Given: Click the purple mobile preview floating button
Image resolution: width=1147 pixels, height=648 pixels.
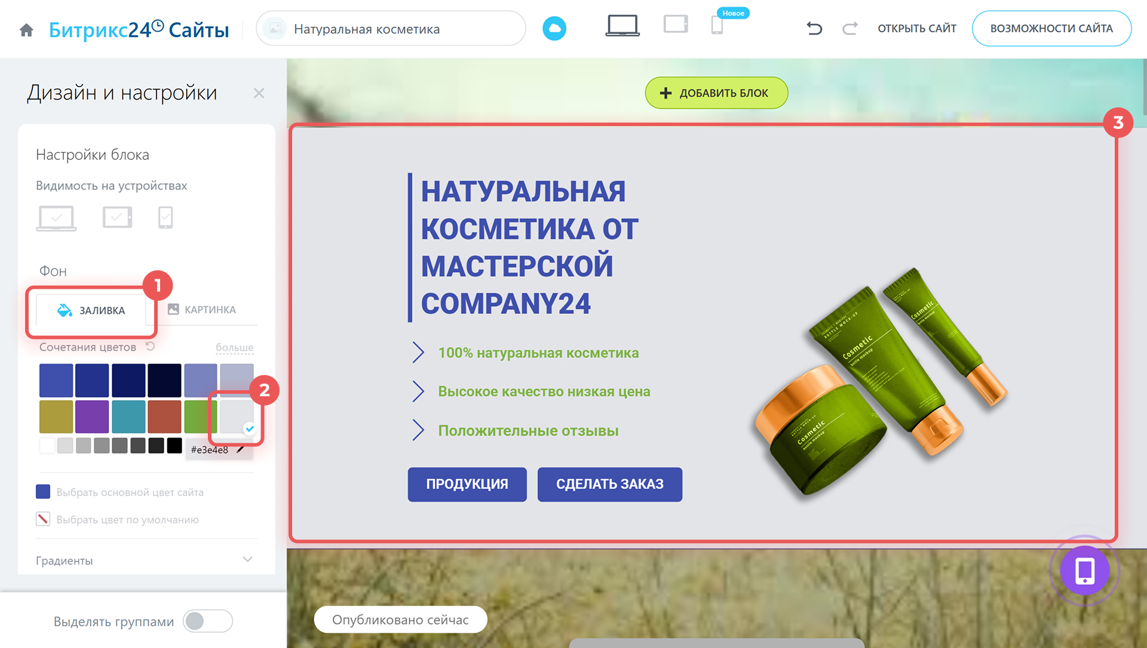Looking at the screenshot, I should click(x=1085, y=570).
